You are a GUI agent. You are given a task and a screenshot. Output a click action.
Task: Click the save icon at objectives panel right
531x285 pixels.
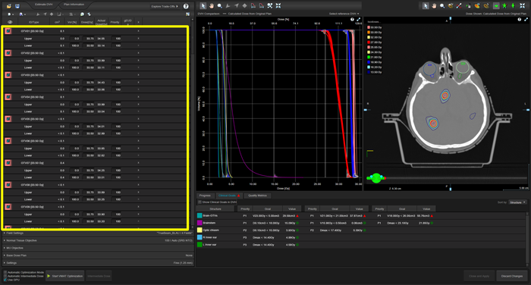pyautogui.click(x=187, y=14)
